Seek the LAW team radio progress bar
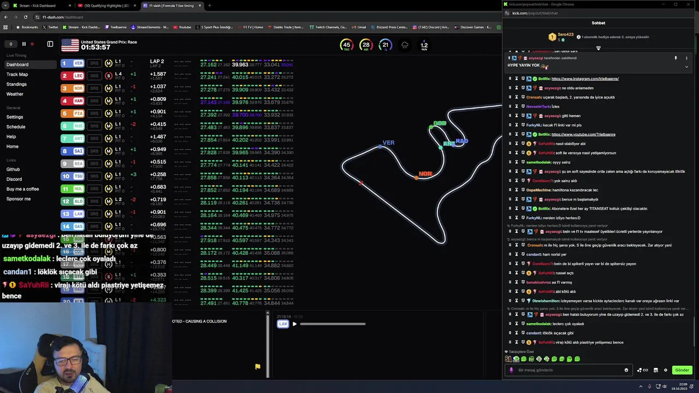This screenshot has height=393, width=699. (333, 324)
